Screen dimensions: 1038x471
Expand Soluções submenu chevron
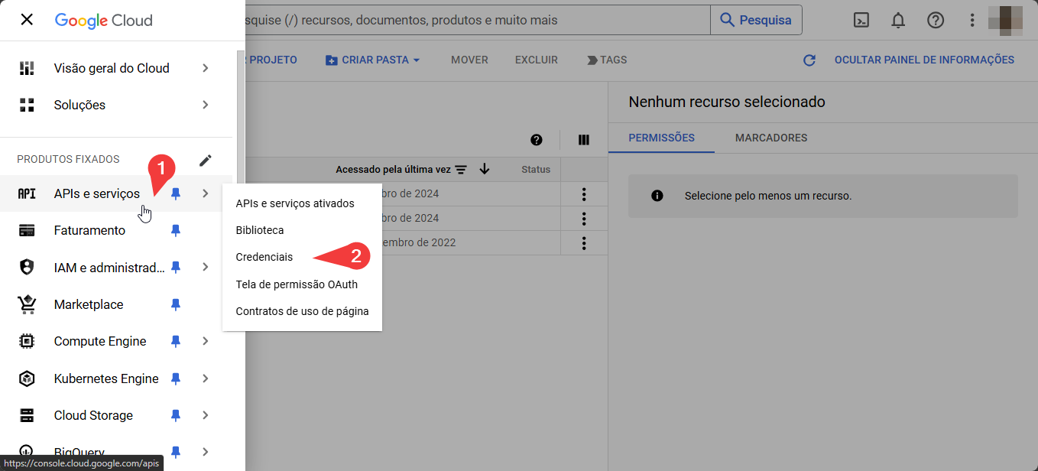[206, 105]
